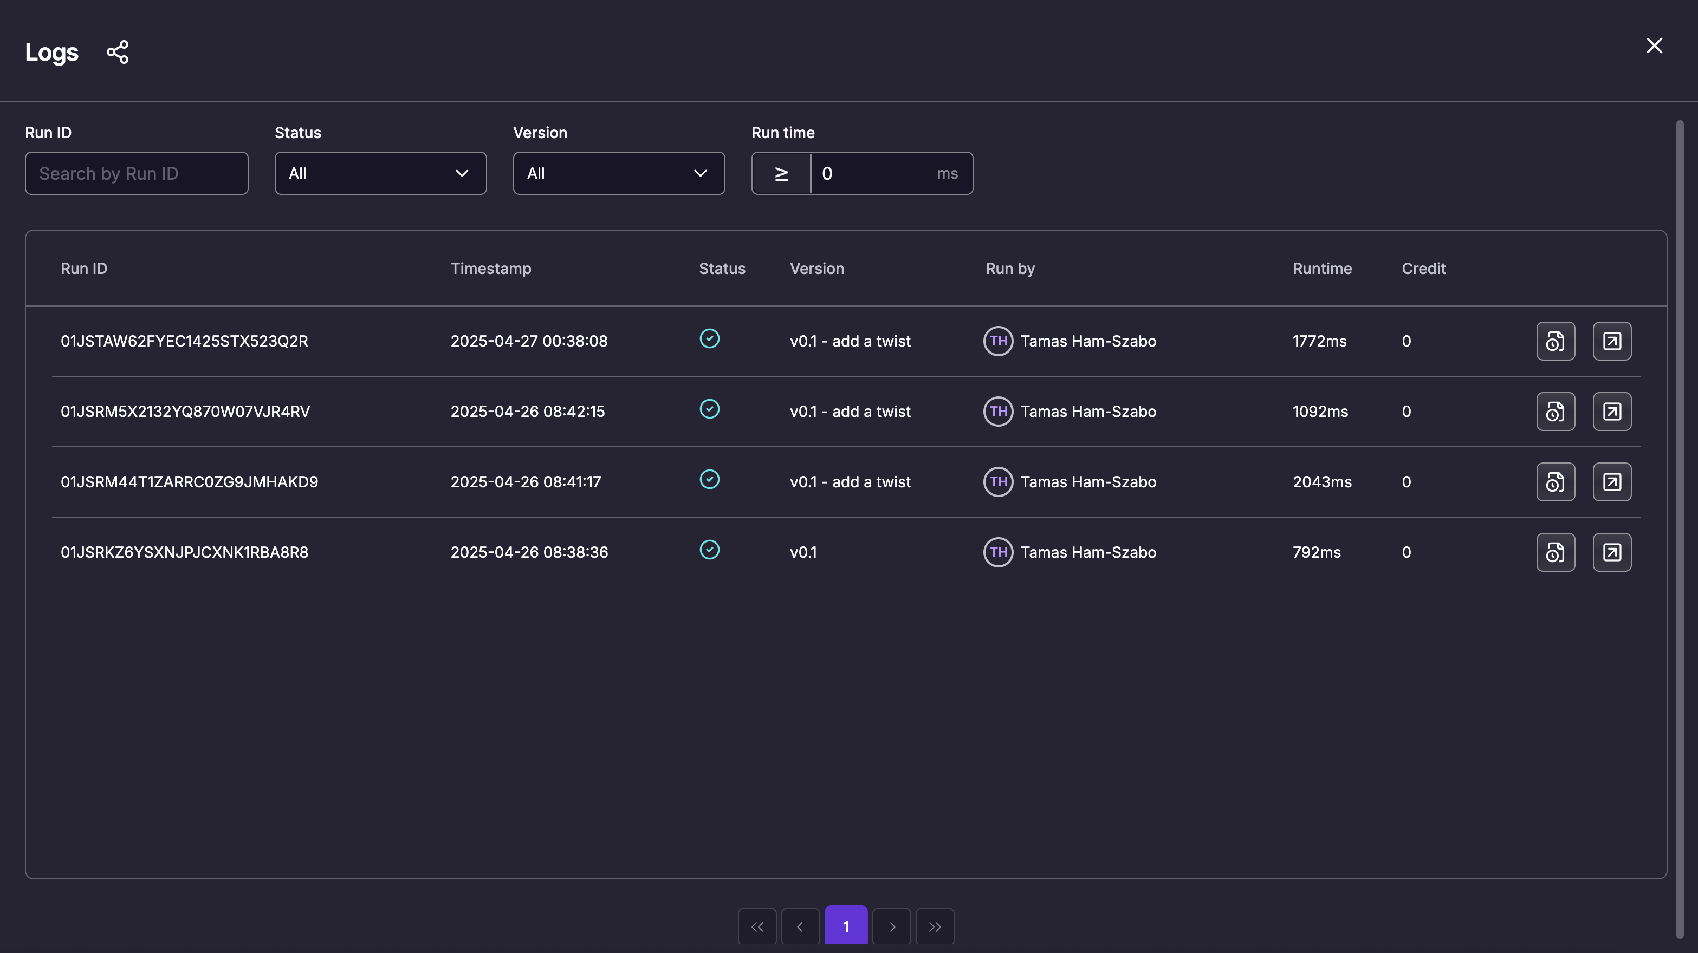
Task: Open external link for run 01JSTAW62FYEC1425STX523Q2R
Action: (x=1612, y=341)
